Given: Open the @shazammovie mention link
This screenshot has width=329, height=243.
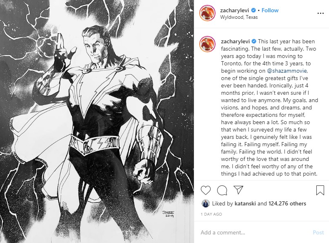Looking at the screenshot, I should click(287, 71).
